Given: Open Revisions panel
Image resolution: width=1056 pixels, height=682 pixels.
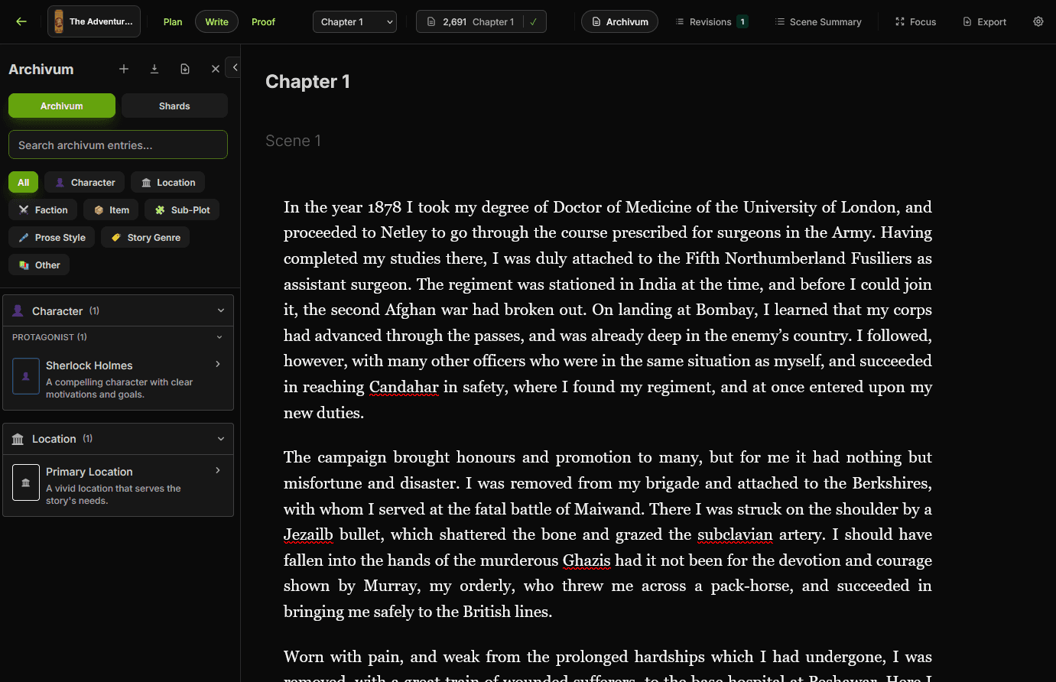Looking at the screenshot, I should (x=710, y=21).
